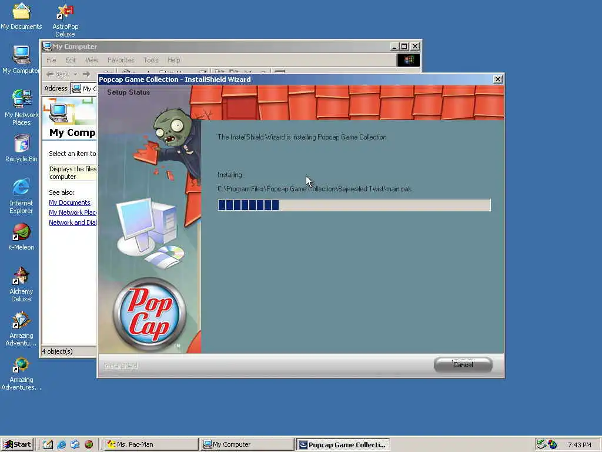Follow the My Documents link in My Computer
Screen dimensions: 602x452
[69, 202]
